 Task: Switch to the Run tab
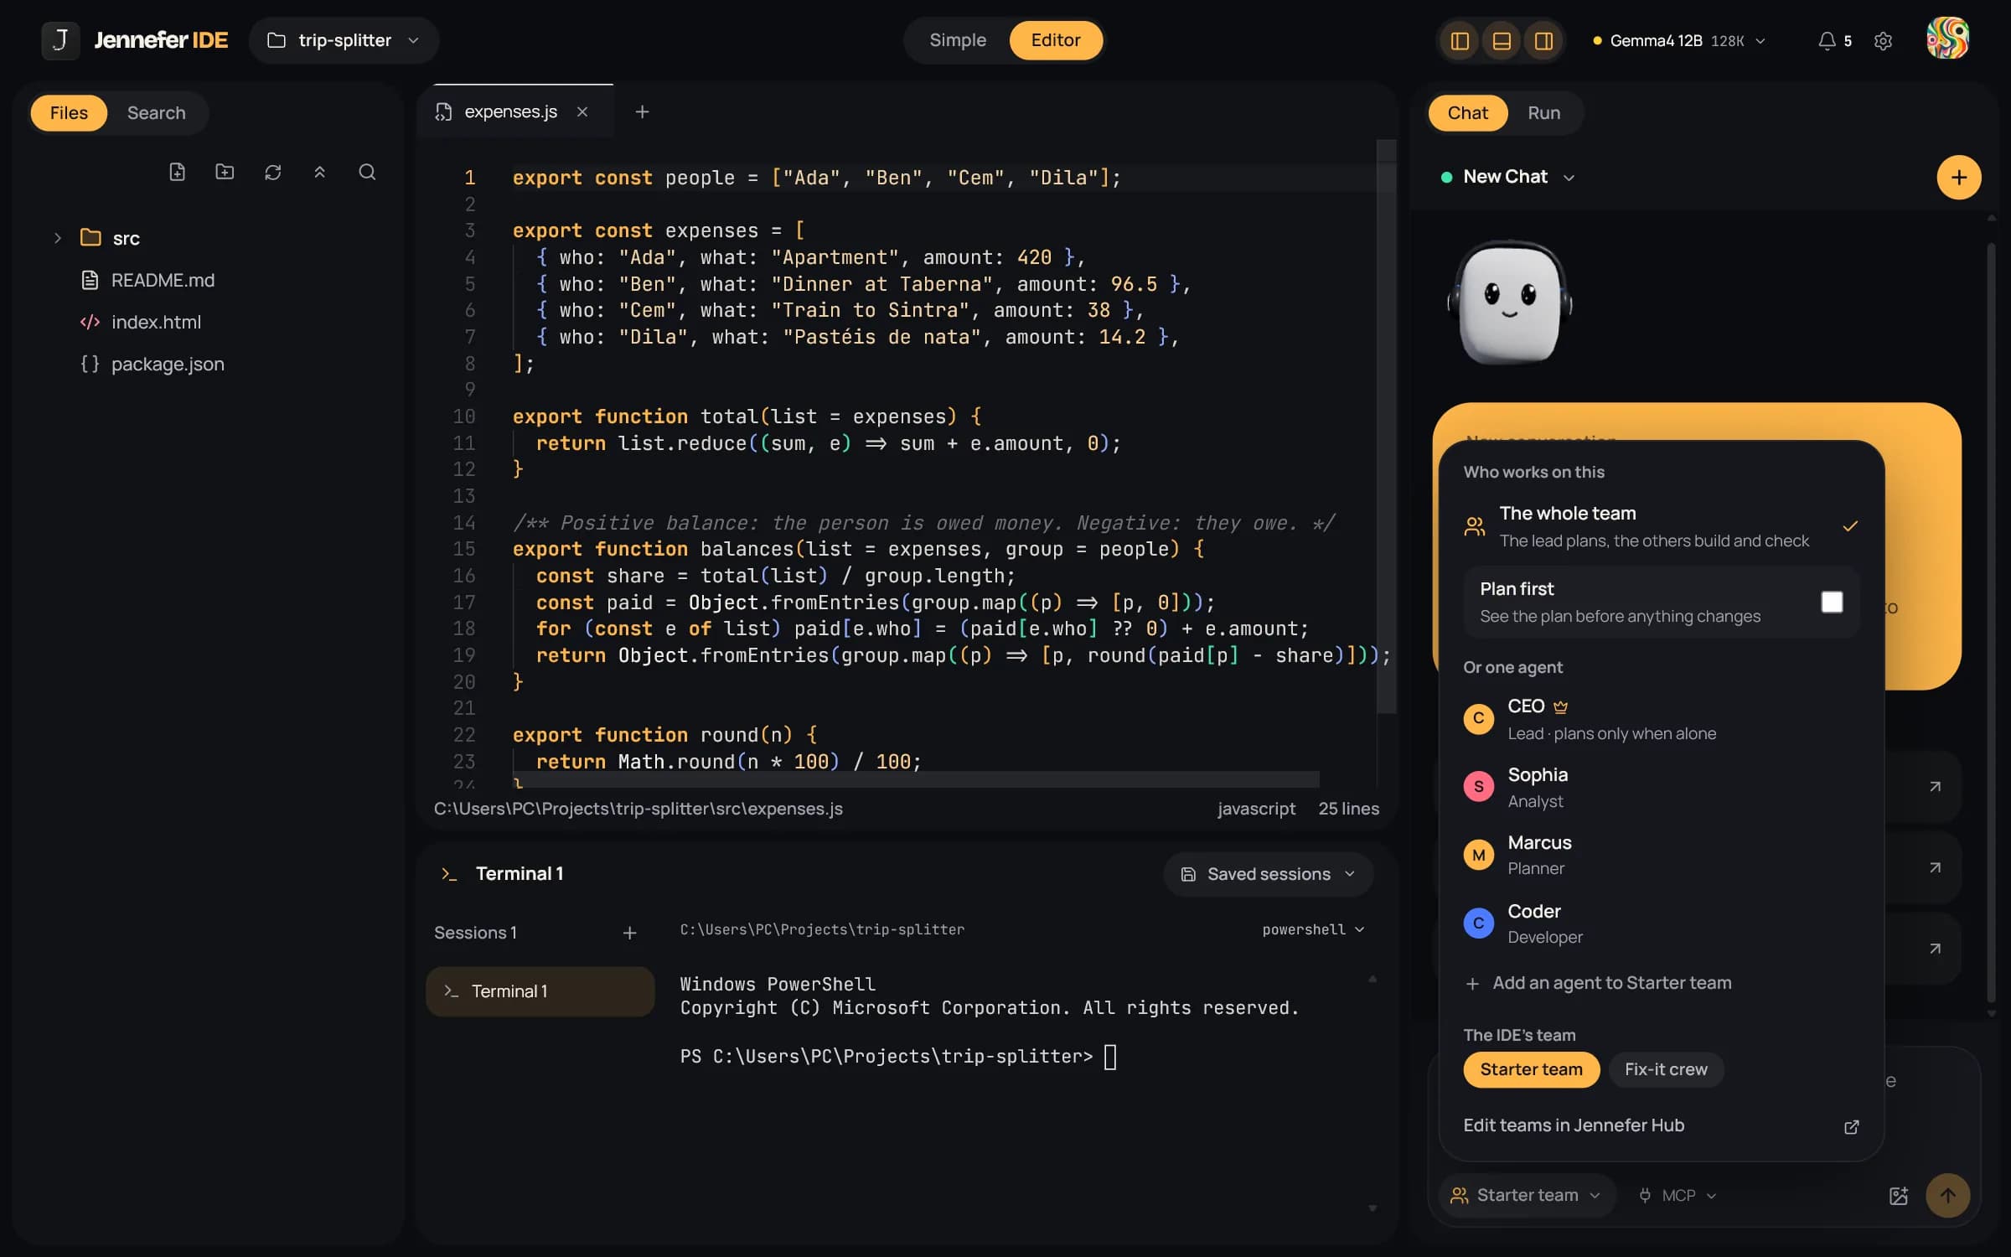coord(1543,112)
